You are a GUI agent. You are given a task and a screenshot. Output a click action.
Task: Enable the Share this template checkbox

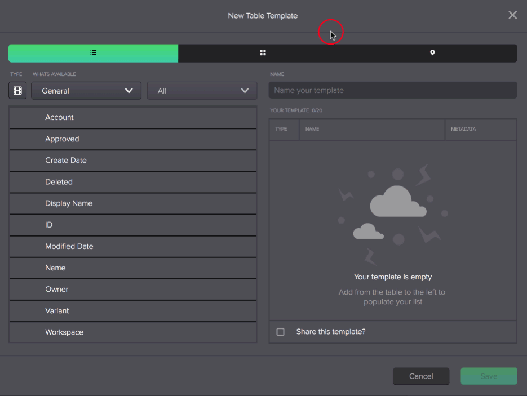[280, 332]
